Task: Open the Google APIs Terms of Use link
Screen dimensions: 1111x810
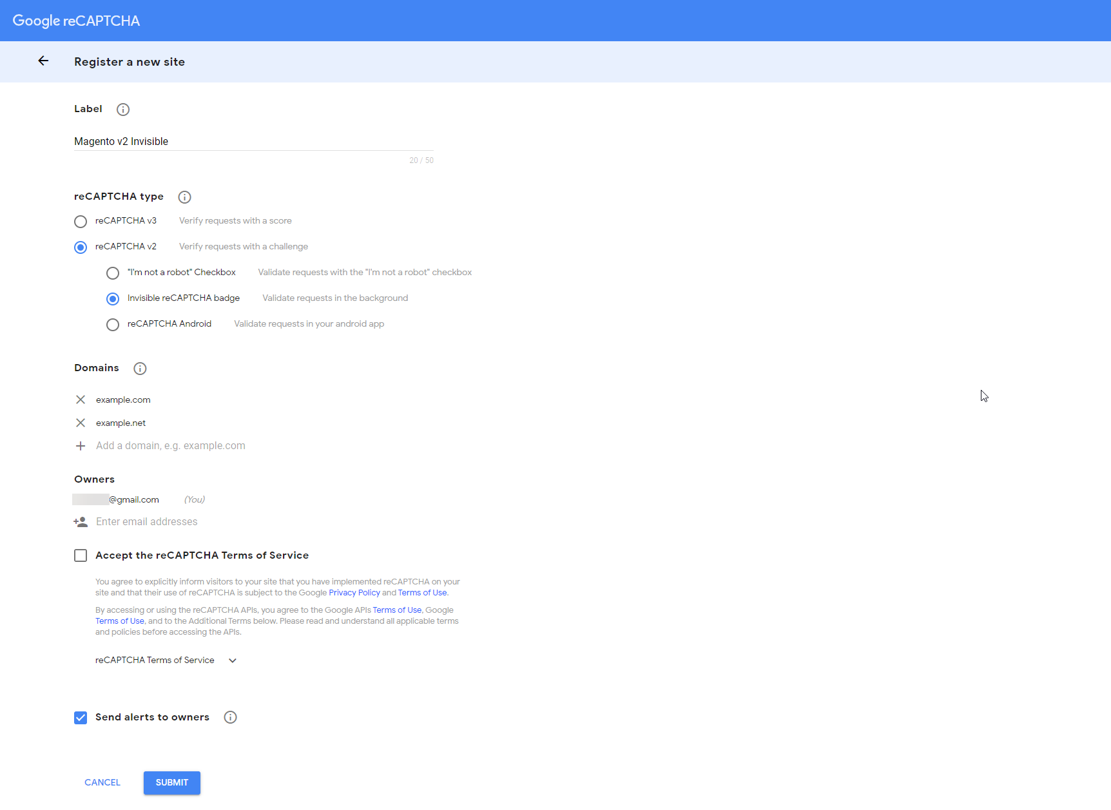Action: click(x=397, y=610)
